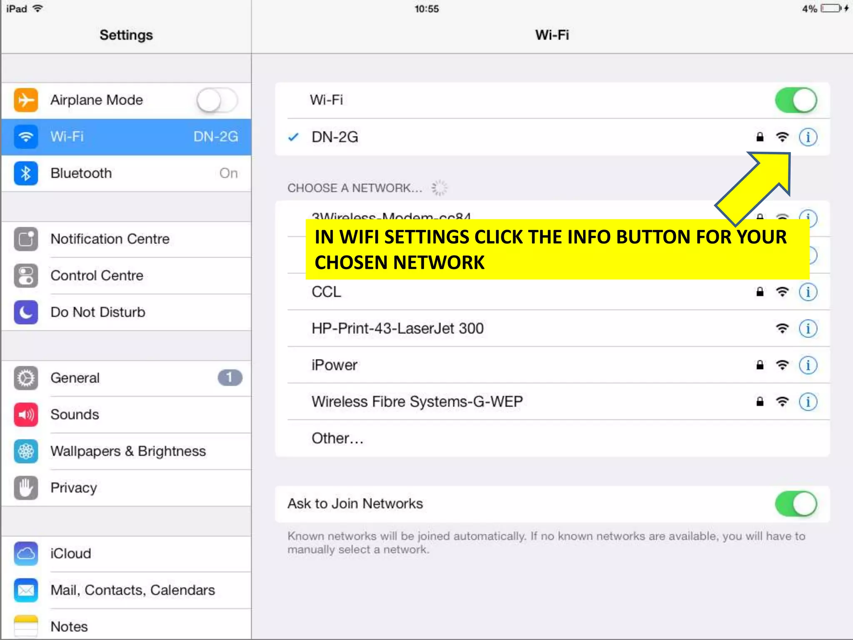
Task: Join the iPower network
Action: (x=552, y=365)
